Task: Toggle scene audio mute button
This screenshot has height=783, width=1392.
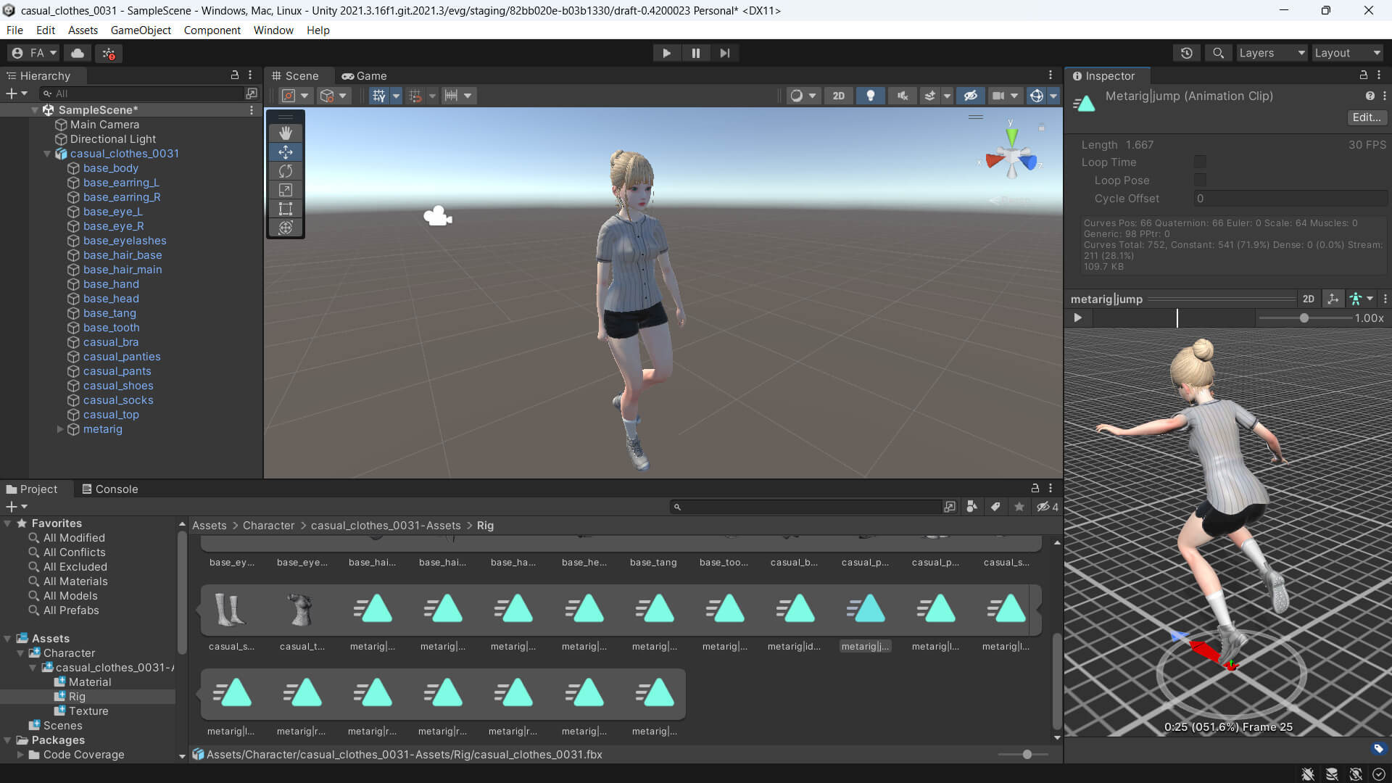Action: click(x=902, y=96)
